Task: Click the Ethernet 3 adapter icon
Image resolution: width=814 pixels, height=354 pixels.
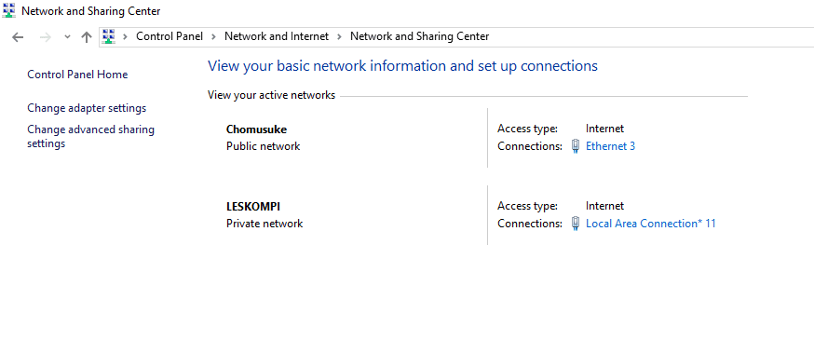Action: coord(576,146)
